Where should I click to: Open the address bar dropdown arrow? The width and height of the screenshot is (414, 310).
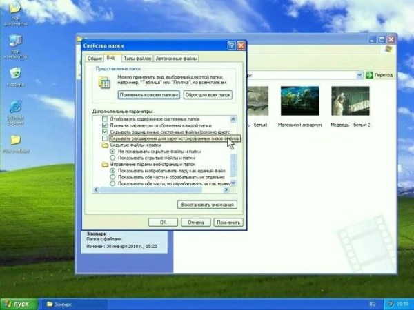(x=359, y=74)
